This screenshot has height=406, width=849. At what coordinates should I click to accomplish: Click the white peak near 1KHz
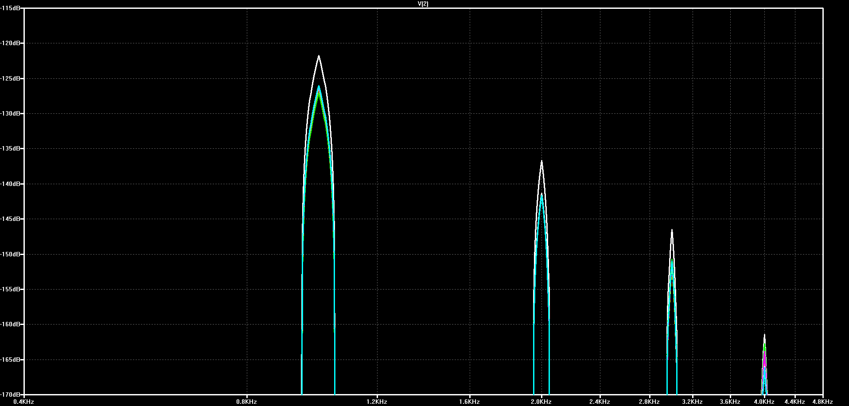[x=319, y=56]
